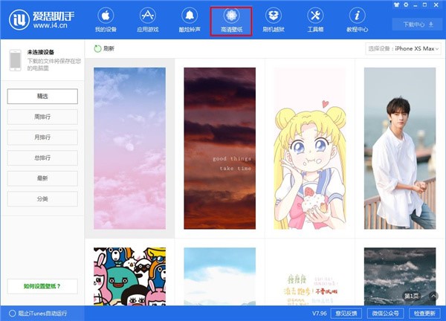
Task: Toggle 阻止iTunes自动运行 option
Action: tap(12, 314)
